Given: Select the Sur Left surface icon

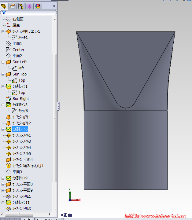Looking at the screenshot, I should (9, 62).
